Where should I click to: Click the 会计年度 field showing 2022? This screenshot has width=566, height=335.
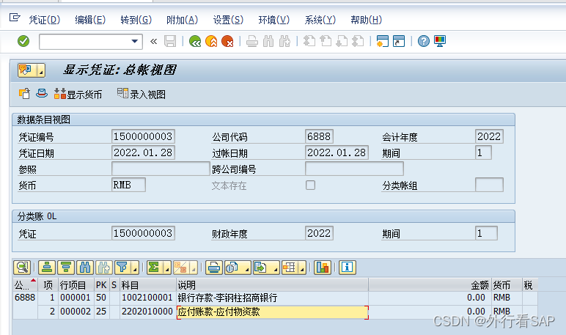pyautogui.click(x=489, y=136)
